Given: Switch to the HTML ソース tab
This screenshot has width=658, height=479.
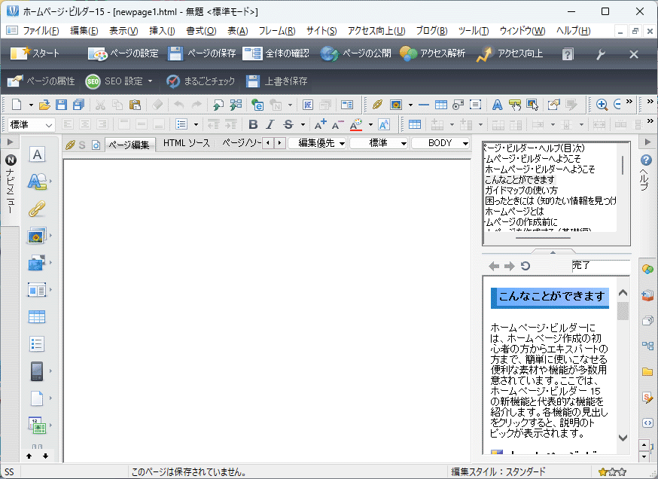Looking at the screenshot, I should pyautogui.click(x=187, y=143).
